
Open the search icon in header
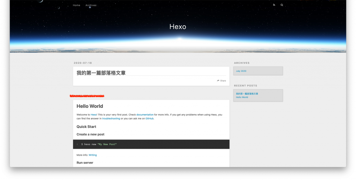tap(282, 5)
